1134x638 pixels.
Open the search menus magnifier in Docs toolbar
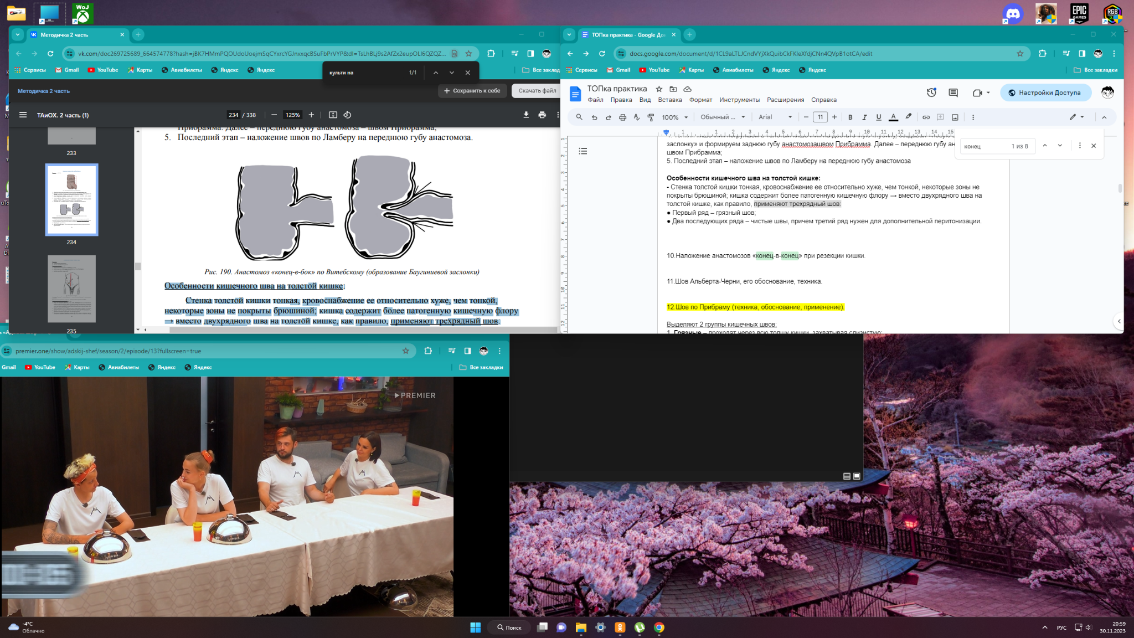click(579, 117)
